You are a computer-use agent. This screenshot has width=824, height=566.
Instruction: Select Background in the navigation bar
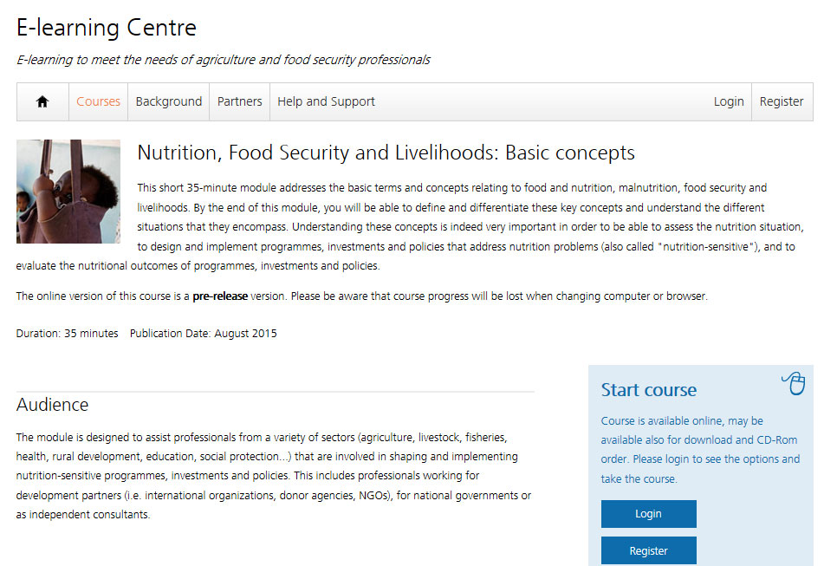[x=168, y=101]
